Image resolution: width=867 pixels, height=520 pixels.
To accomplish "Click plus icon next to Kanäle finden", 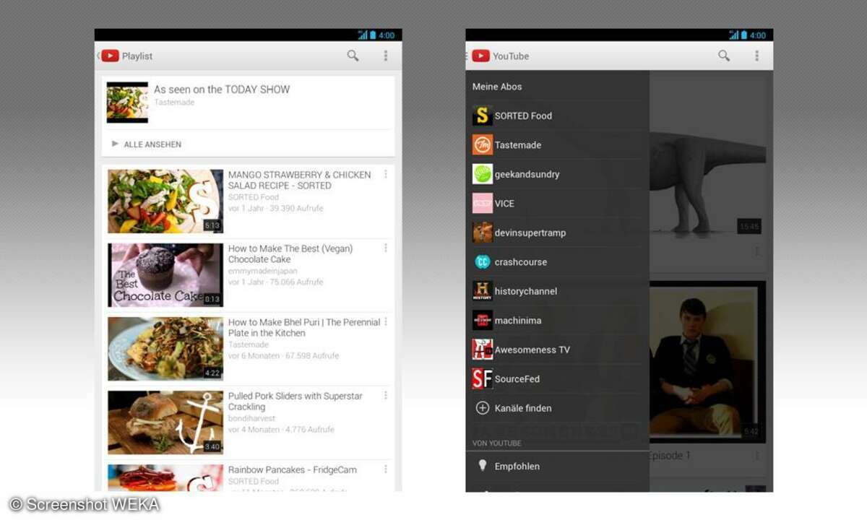I will pos(483,408).
